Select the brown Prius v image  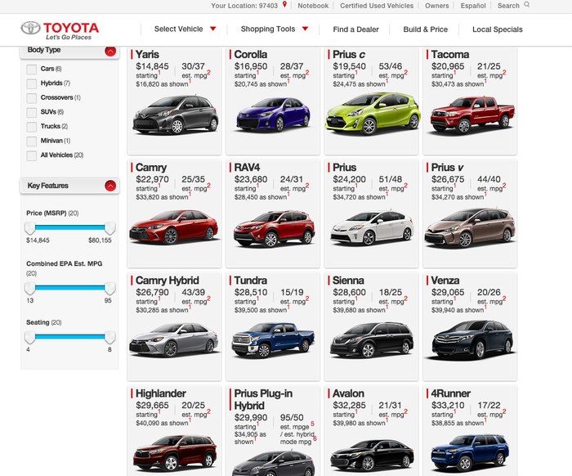tap(470, 228)
